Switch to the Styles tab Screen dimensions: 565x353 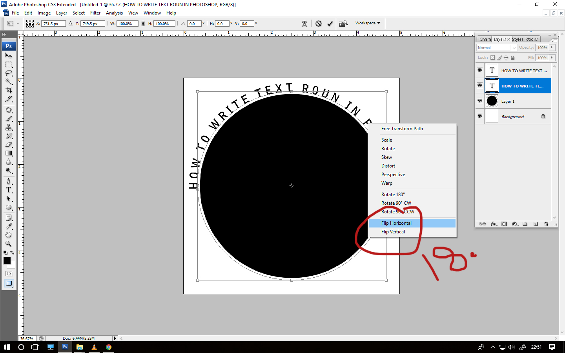pos(517,39)
